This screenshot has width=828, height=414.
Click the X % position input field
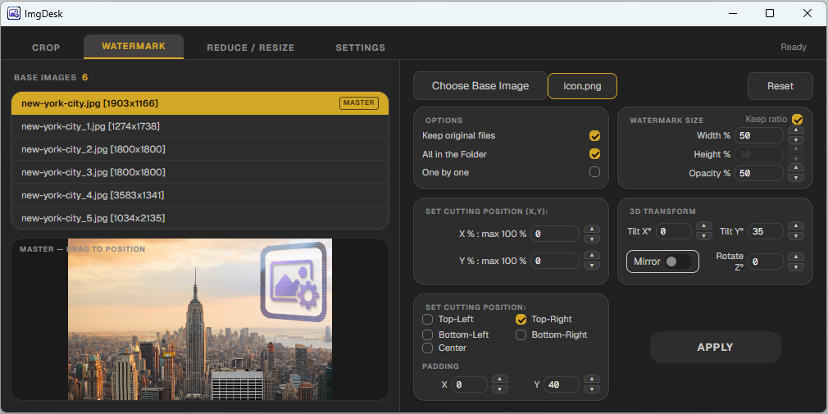[555, 234]
